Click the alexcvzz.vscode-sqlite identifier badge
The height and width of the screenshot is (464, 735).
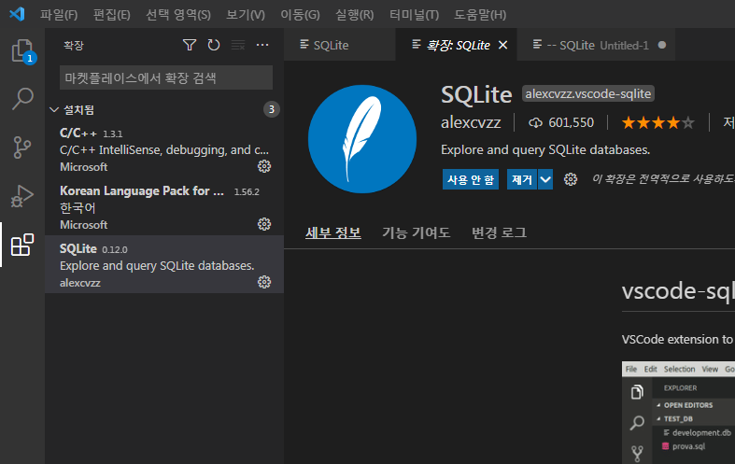pyautogui.click(x=587, y=93)
